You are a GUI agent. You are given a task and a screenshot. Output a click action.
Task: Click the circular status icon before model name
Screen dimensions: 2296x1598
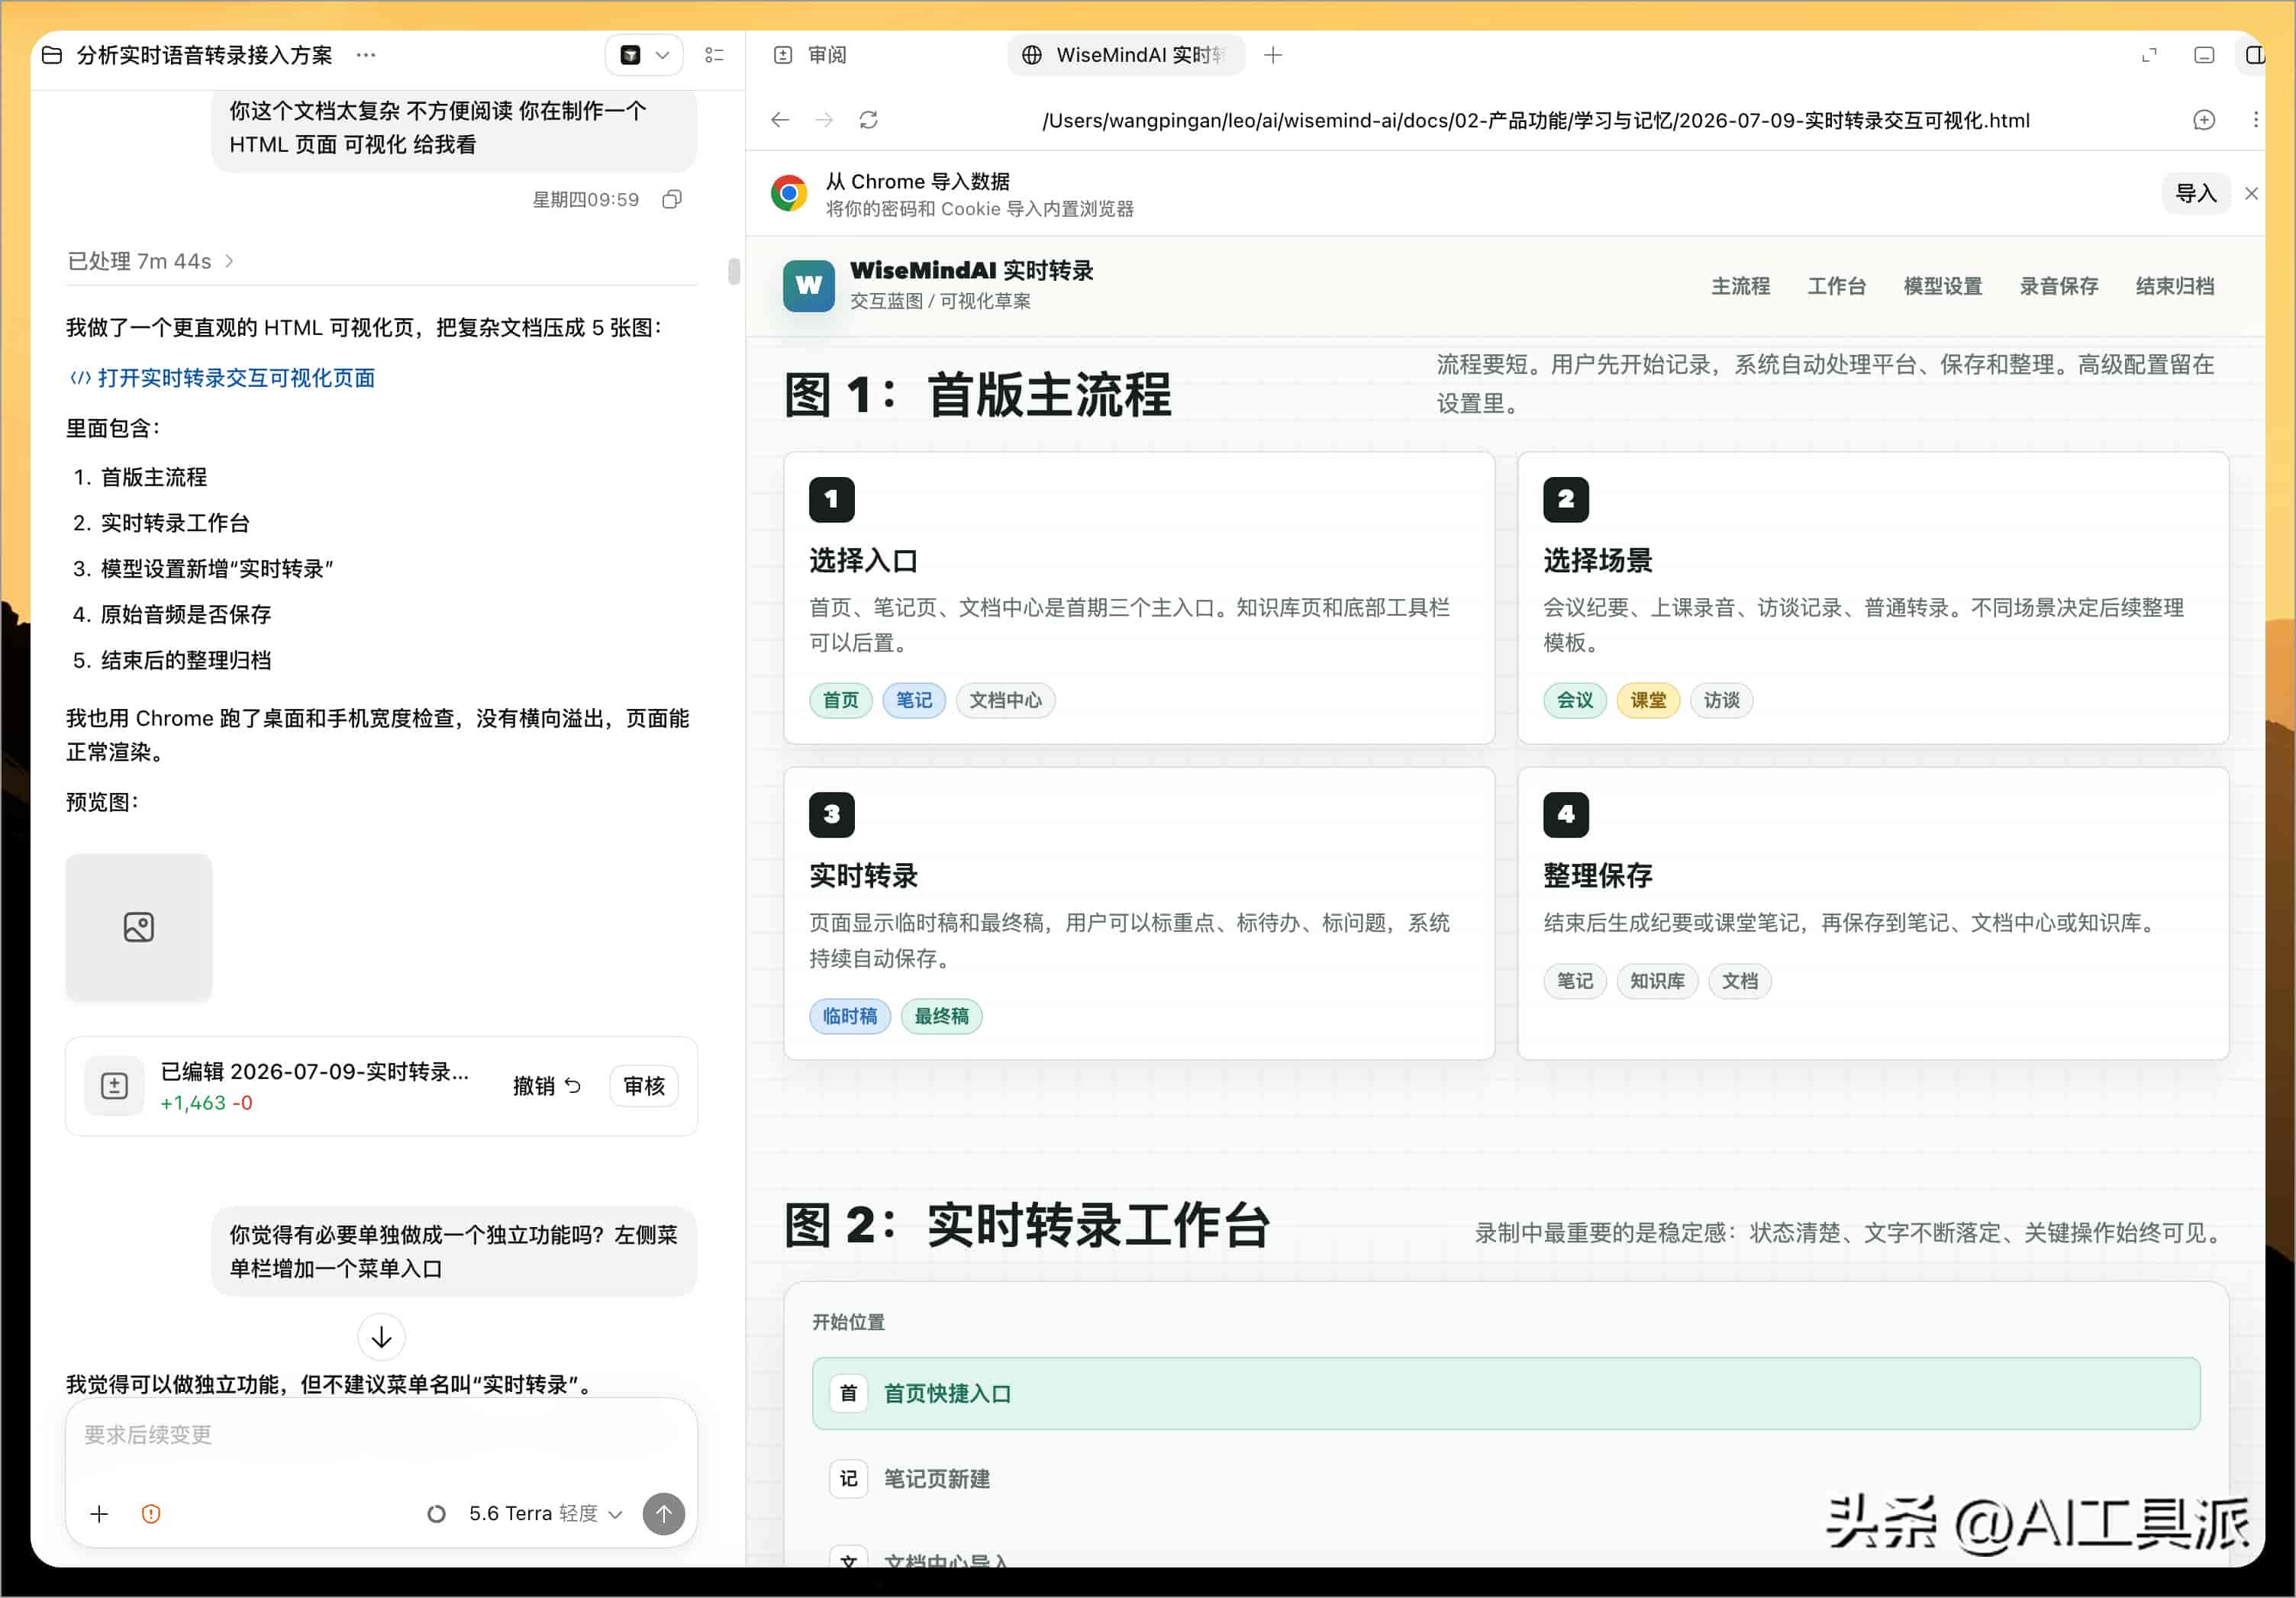436,1514
